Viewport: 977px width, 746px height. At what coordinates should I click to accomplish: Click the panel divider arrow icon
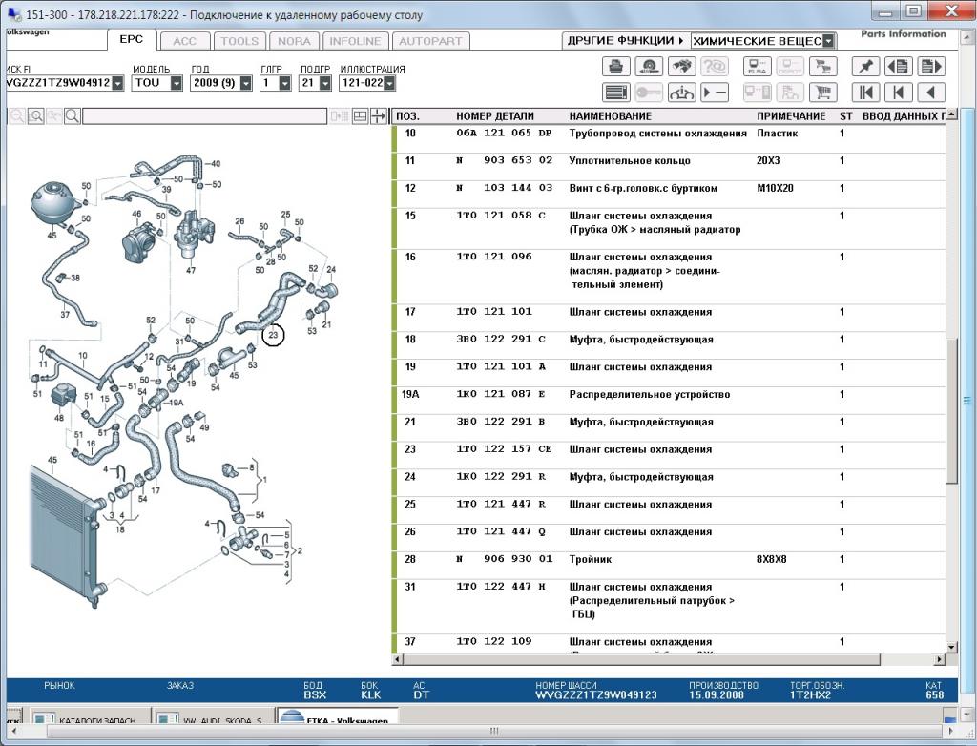pos(378,116)
